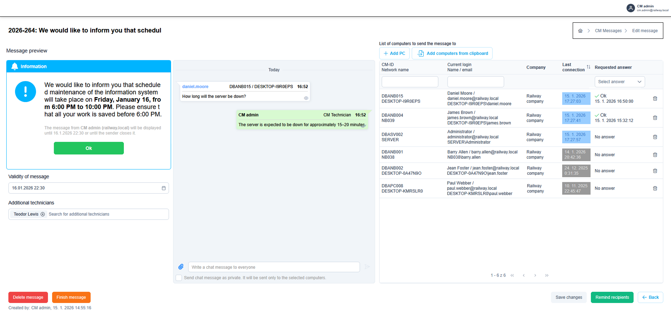Click search for additional technicians field
The image size is (671, 318).
107,214
